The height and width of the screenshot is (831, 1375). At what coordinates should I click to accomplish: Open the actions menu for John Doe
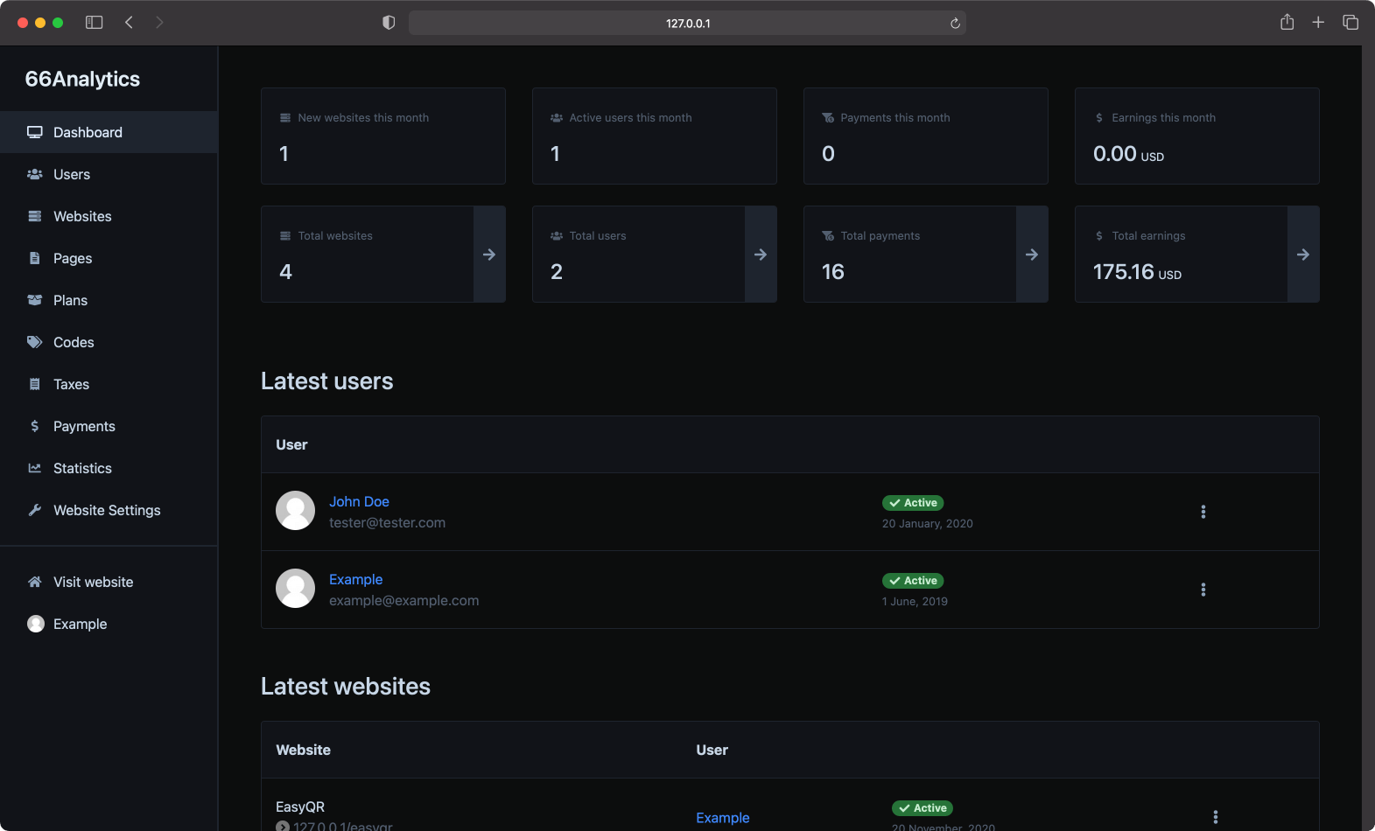pos(1203,512)
